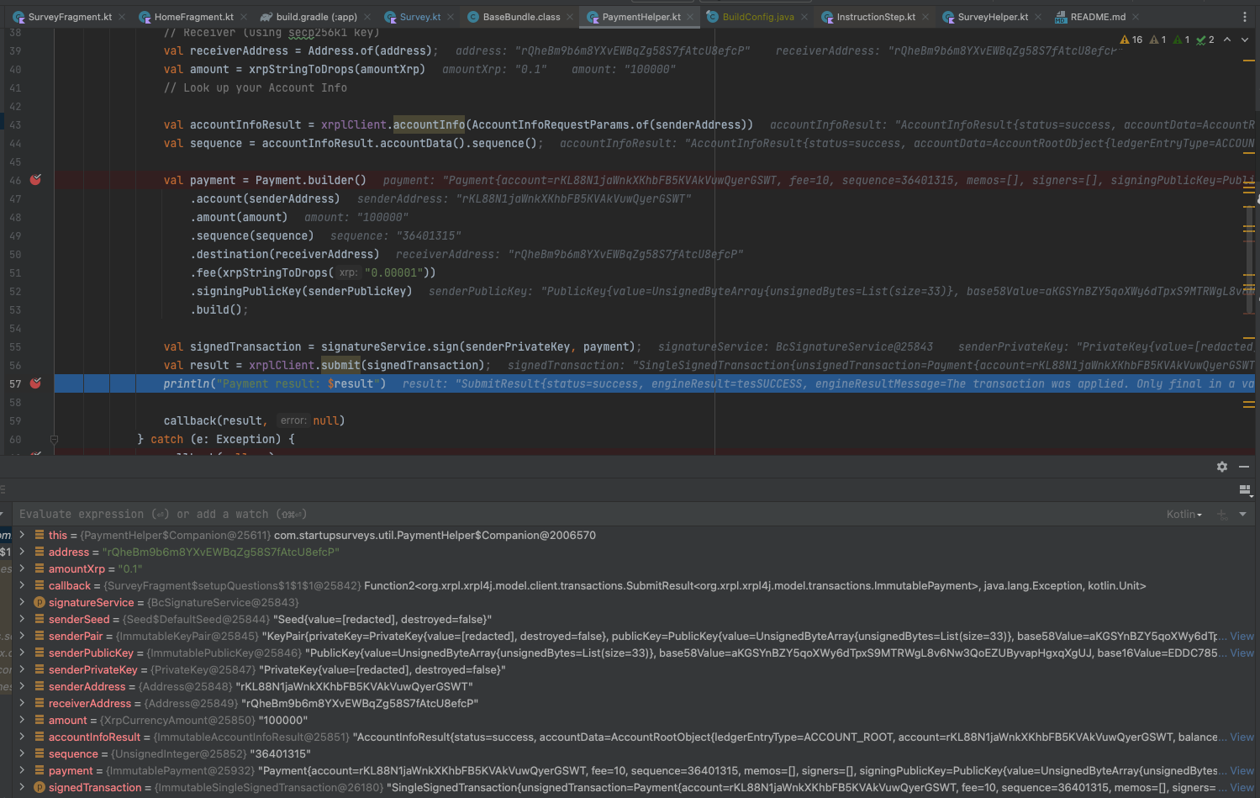
Task: Click View link for signedTransaction value
Action: pyautogui.click(x=1242, y=788)
